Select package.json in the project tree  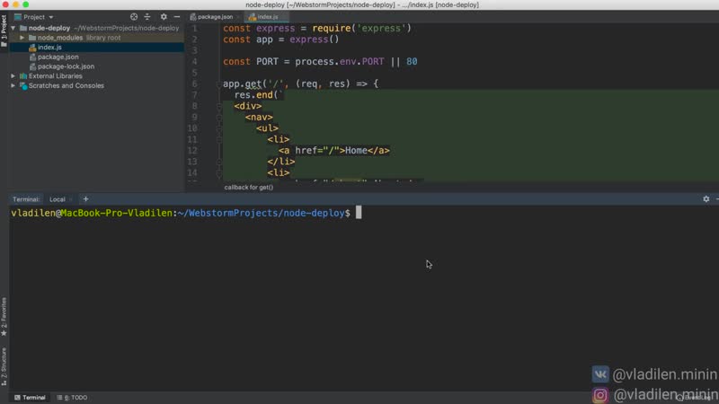tap(58, 57)
